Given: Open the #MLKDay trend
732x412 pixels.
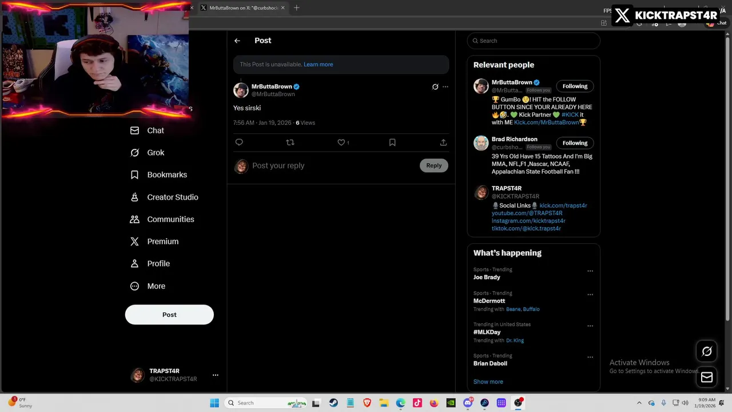Looking at the screenshot, I should tap(487, 332).
